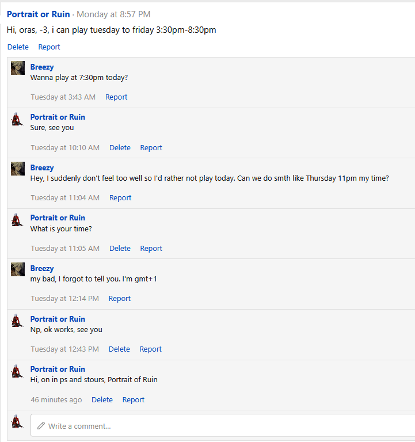Delete the "Sure, see you" comment
Image resolution: width=415 pixels, height=442 pixels.
(120, 148)
